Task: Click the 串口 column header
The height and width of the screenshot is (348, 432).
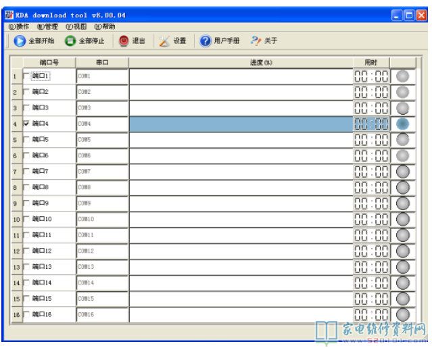Action: (x=102, y=63)
